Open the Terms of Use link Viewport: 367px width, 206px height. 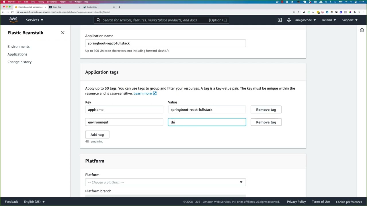click(321, 202)
